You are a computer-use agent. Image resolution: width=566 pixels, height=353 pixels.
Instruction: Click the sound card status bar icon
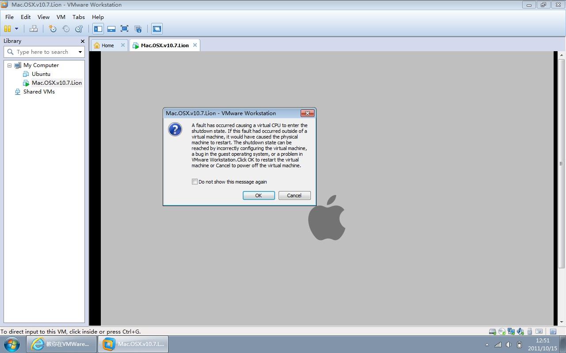[x=520, y=331]
